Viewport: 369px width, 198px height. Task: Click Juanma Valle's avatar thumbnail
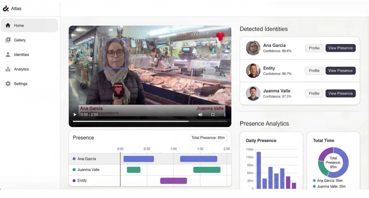(x=253, y=93)
